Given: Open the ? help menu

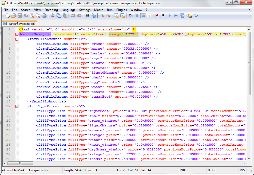Looking at the screenshot, I should coord(146,10).
